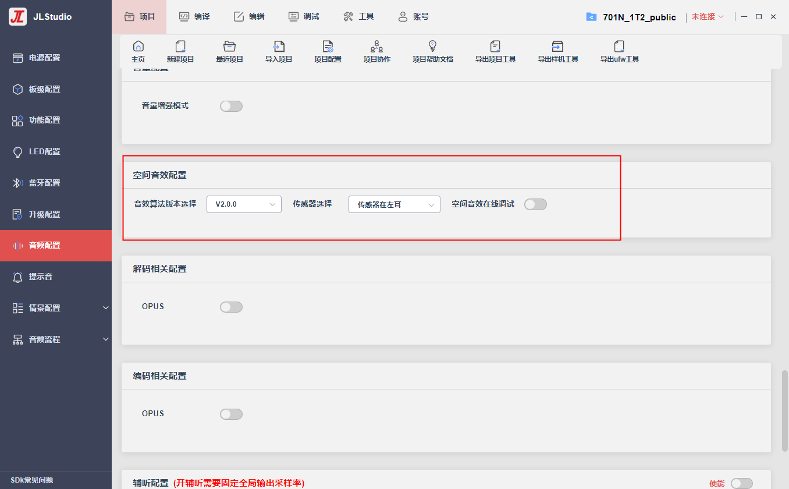Switch to the 项目 tab
This screenshot has width=789, height=489.
point(139,17)
